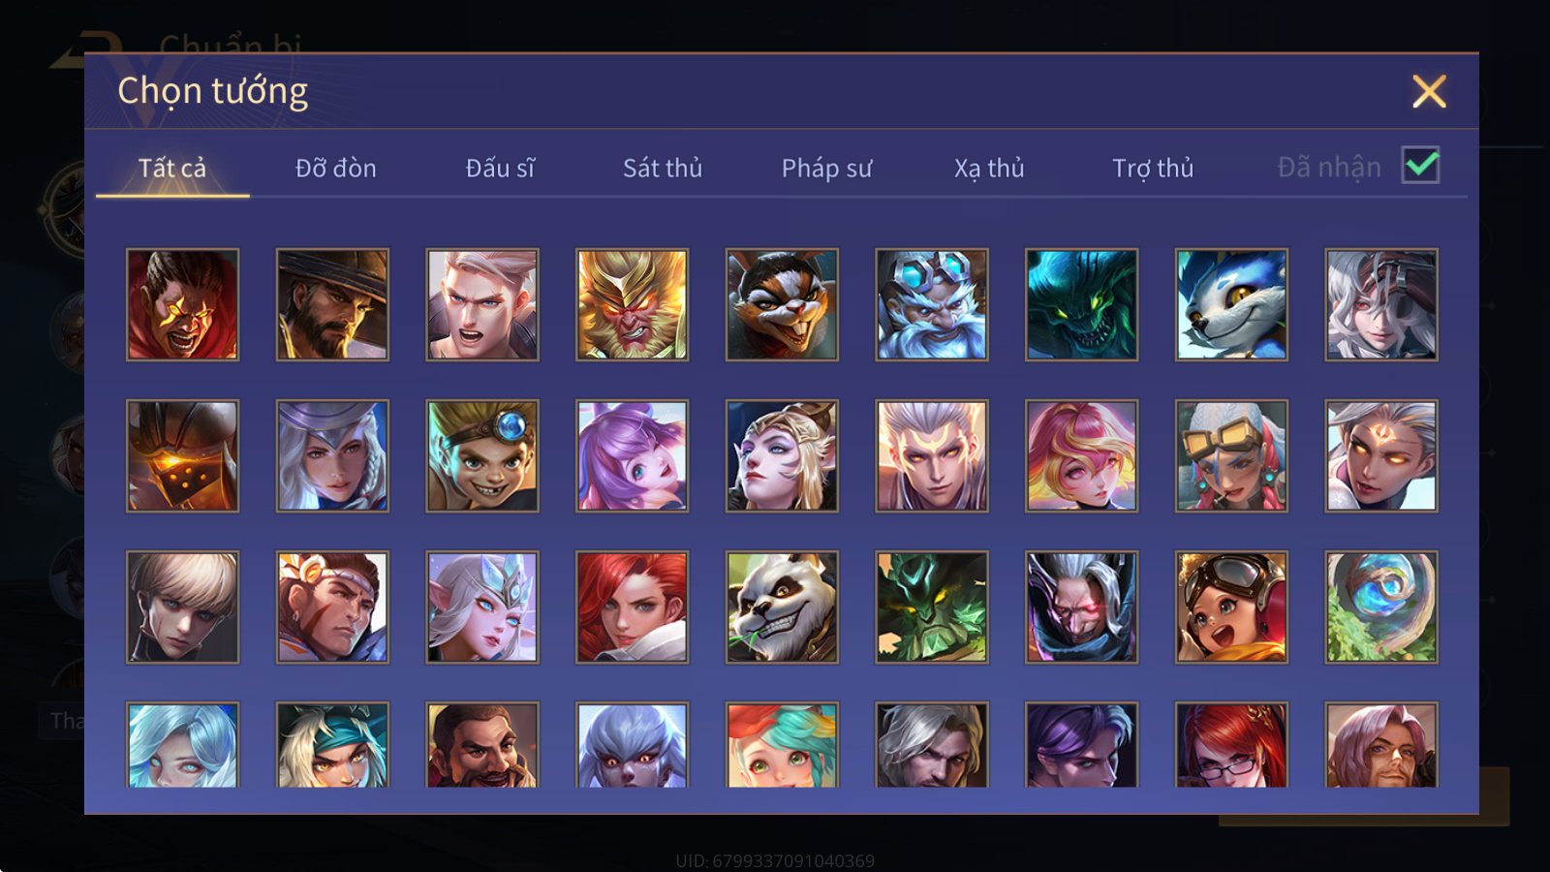This screenshot has width=1550, height=872.
Task: Select the white-bearded dwarf with goggles
Action: click(932, 305)
